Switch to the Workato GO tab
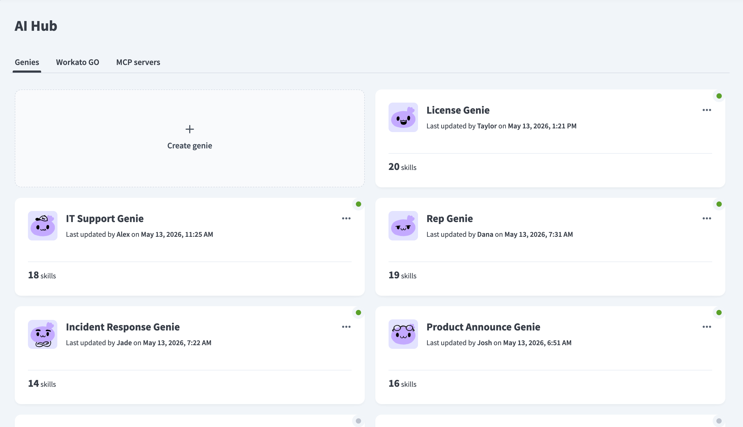The image size is (743, 427). click(77, 62)
